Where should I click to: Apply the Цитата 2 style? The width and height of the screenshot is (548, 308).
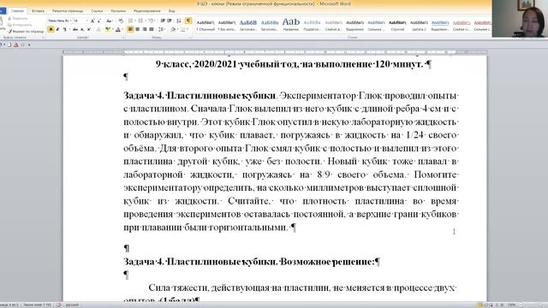pyautogui.click(x=419, y=25)
